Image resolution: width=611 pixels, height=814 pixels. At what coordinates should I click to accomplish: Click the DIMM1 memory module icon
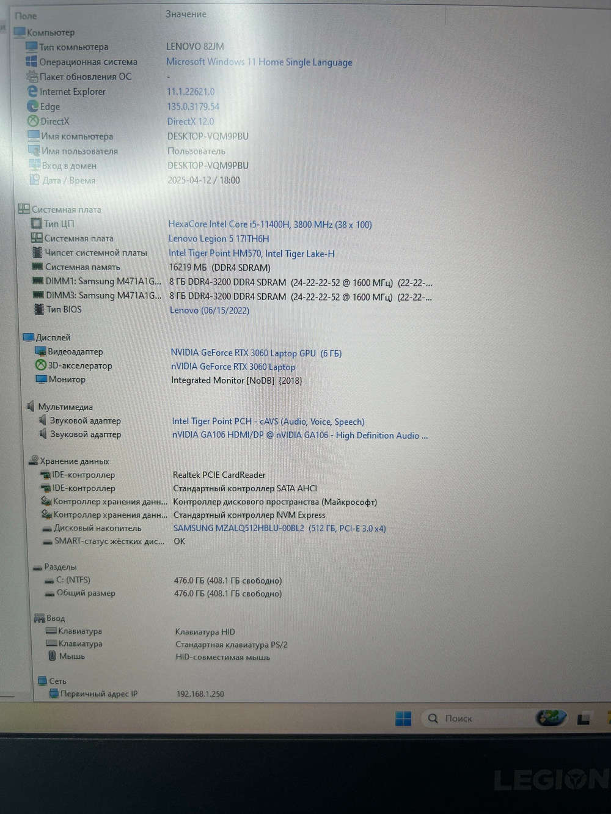[38, 281]
